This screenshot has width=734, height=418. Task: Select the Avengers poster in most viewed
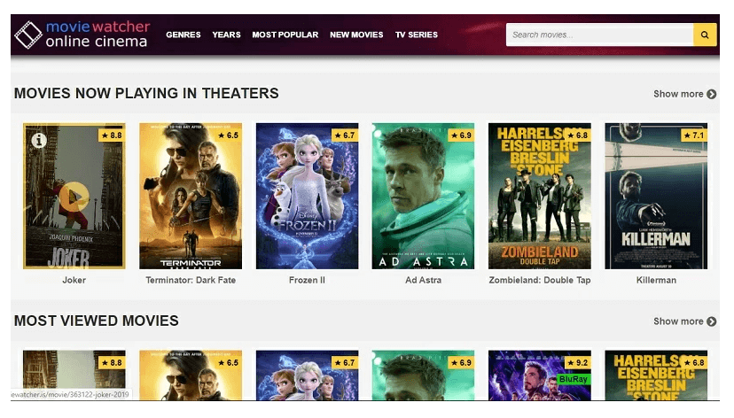(x=540, y=375)
